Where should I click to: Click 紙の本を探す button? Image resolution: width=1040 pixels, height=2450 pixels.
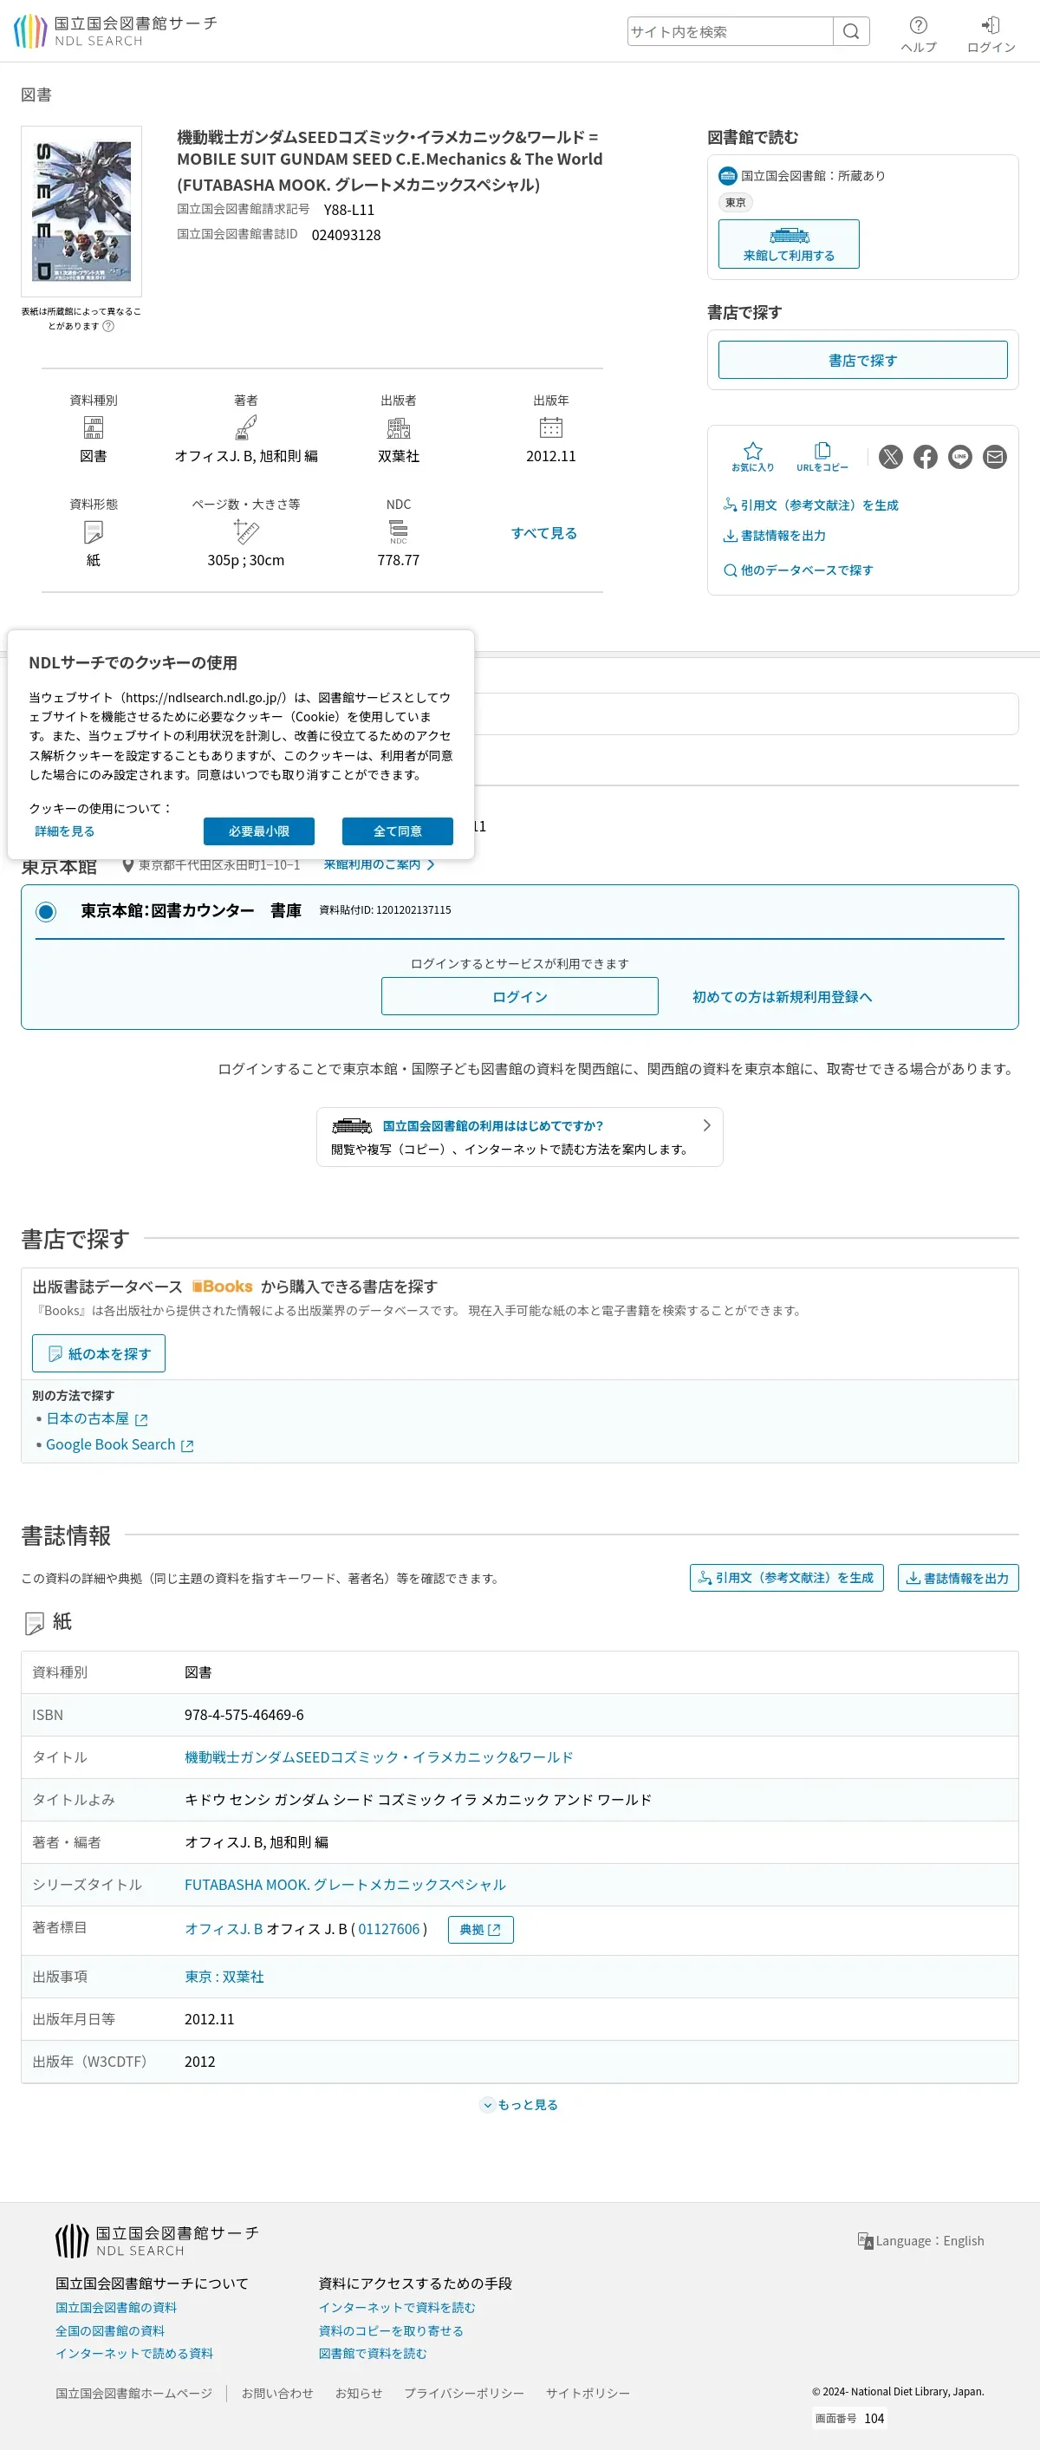[99, 1353]
